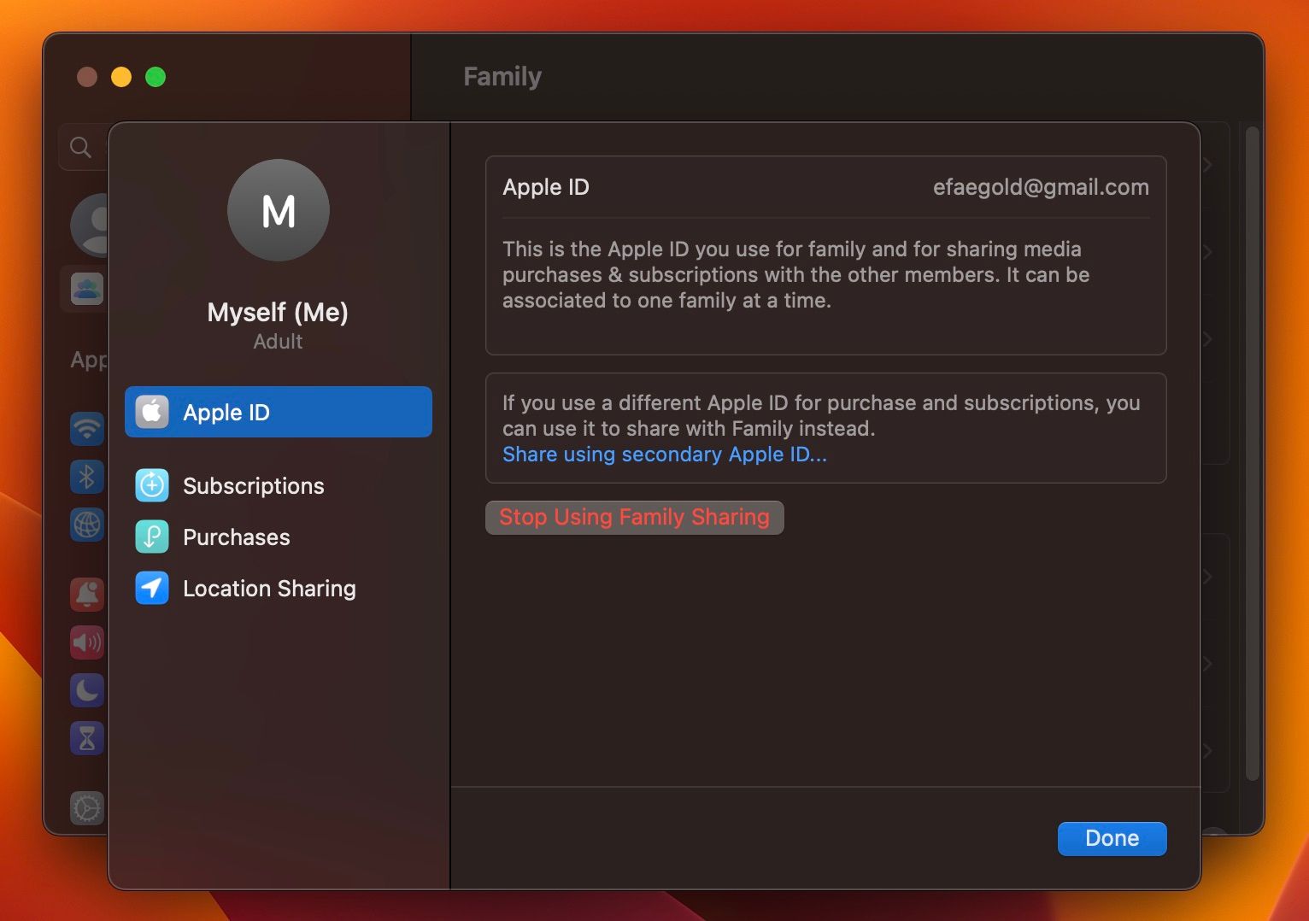This screenshot has width=1309, height=921.
Task: Click Stop Using Family Sharing button
Action: click(x=635, y=517)
